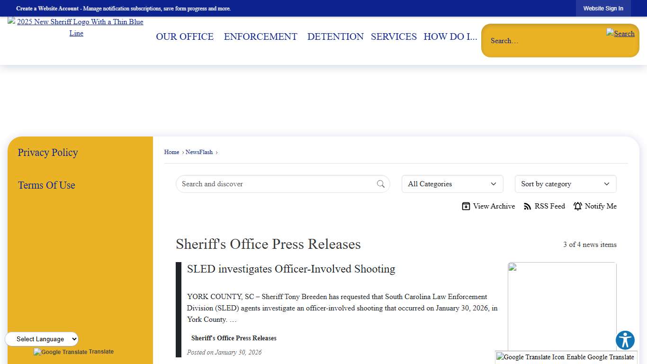Open the View Archive icon
This screenshot has width=647, height=364.
pyautogui.click(x=466, y=206)
